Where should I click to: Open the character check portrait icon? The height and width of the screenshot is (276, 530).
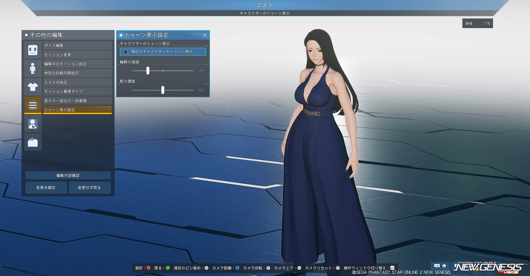tap(33, 124)
